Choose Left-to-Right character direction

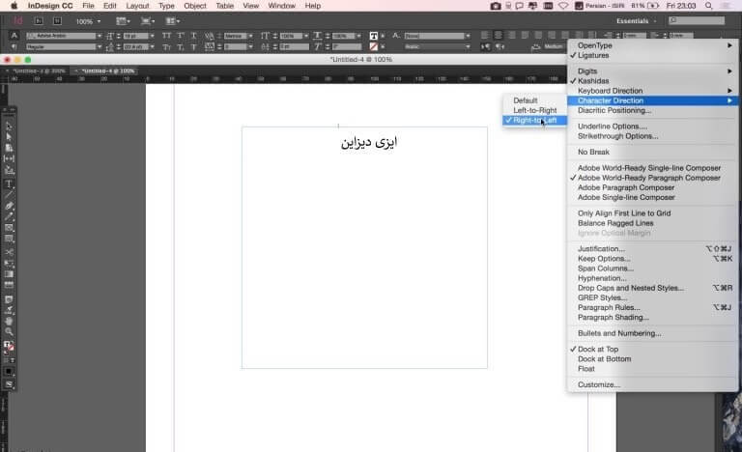(534, 110)
